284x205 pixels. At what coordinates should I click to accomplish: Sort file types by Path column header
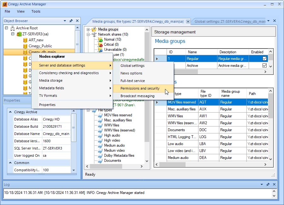tap(257, 94)
